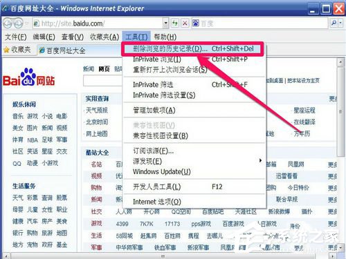Open the 查看(V) menu
This screenshot has height=259, width=346.
[73, 37]
